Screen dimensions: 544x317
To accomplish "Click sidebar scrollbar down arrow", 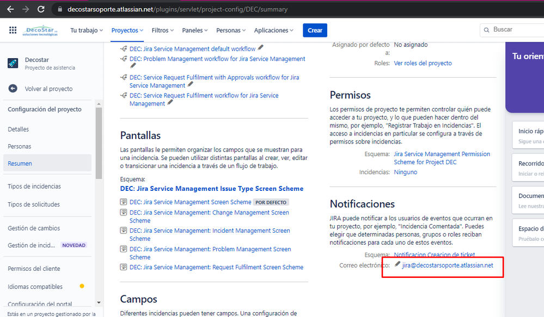I will click(x=99, y=302).
